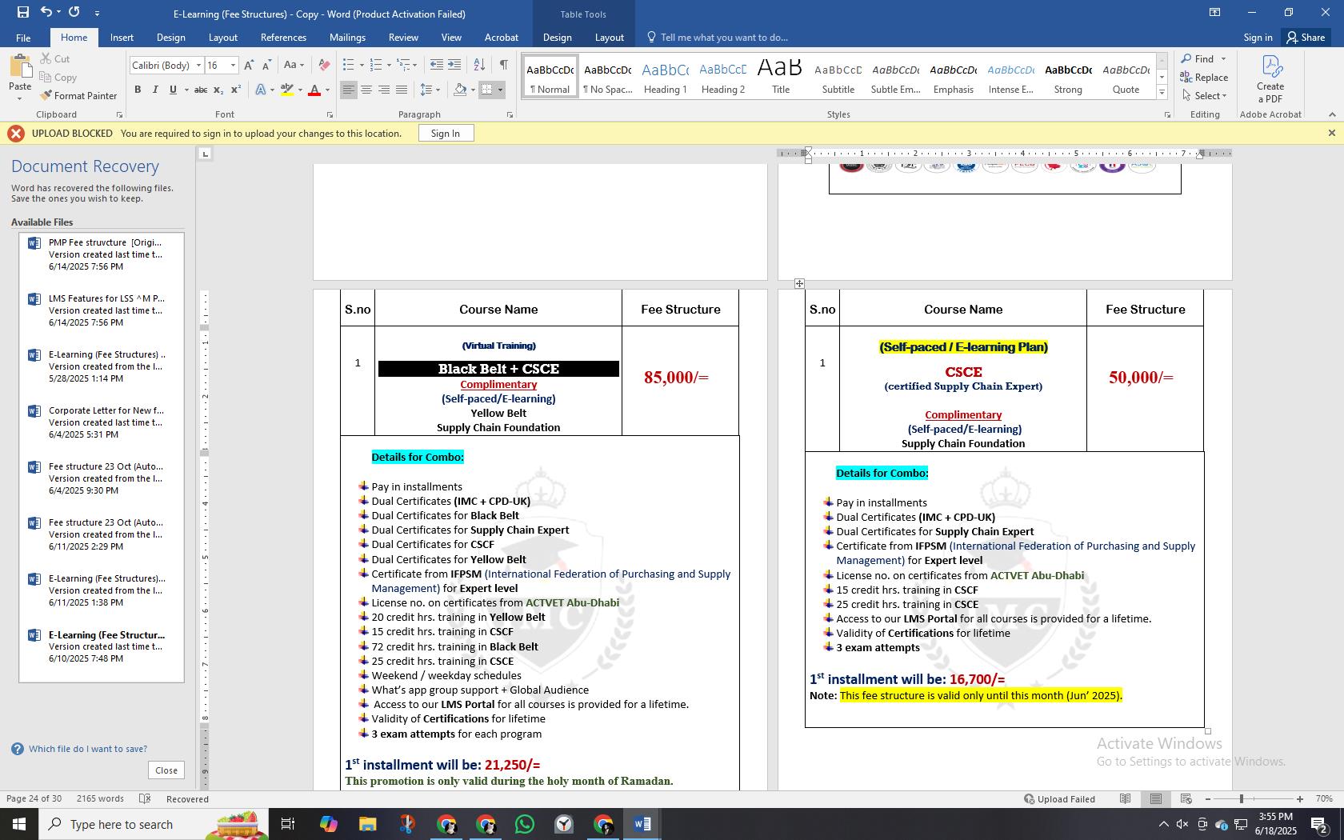Increase font size with Grow Font icon
Image resolution: width=1344 pixels, height=840 pixels.
click(x=249, y=66)
